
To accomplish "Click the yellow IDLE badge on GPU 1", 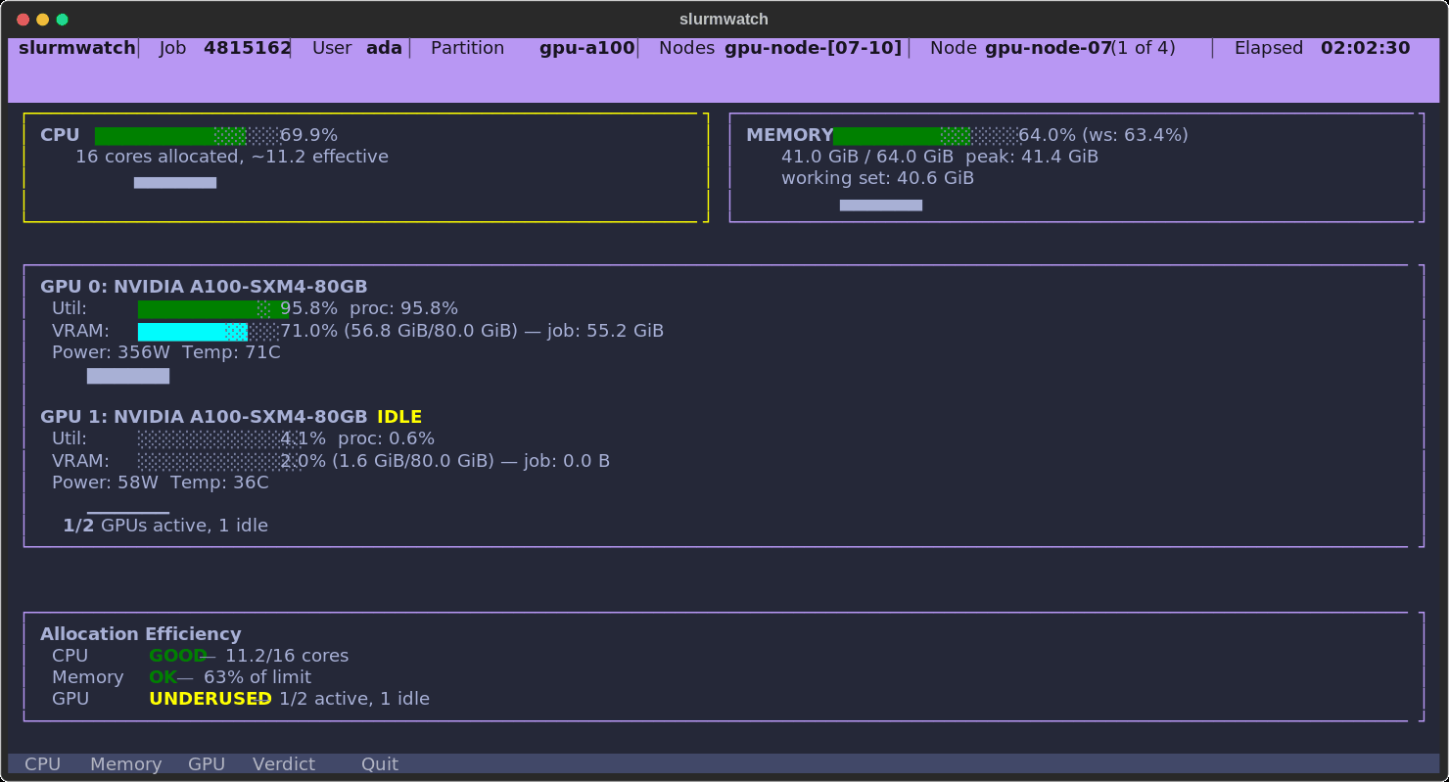I will pyautogui.click(x=399, y=417).
